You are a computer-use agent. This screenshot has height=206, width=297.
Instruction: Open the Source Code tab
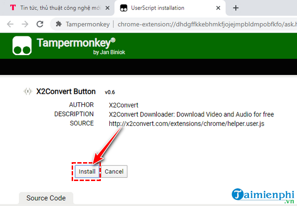(x=46, y=198)
